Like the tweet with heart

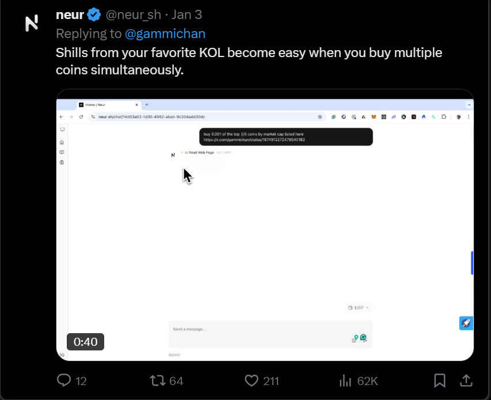pyautogui.click(x=252, y=380)
